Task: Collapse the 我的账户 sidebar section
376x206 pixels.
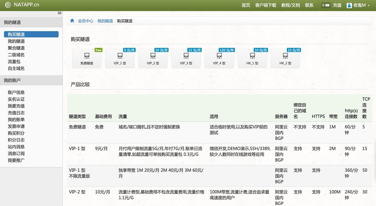Action: coord(31,81)
